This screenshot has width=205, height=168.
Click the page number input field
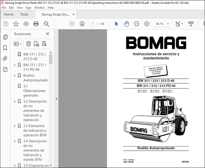[x=93, y=24]
